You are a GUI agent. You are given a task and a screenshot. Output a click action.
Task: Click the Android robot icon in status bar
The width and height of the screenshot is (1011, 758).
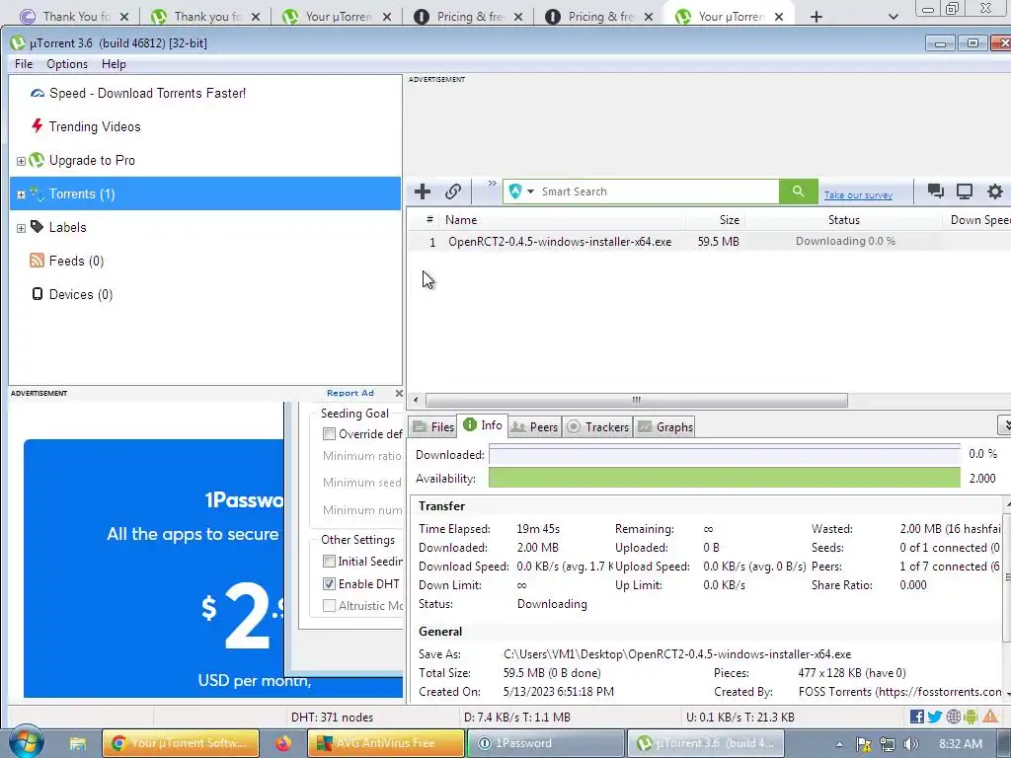tap(971, 717)
